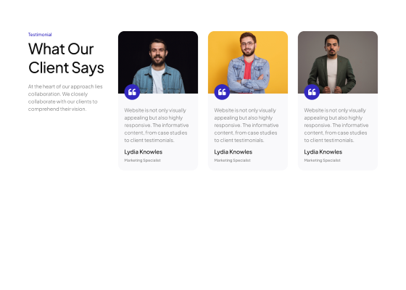Open the photo of the man on the yellow background
This screenshot has width=406, height=290.
click(248, 62)
